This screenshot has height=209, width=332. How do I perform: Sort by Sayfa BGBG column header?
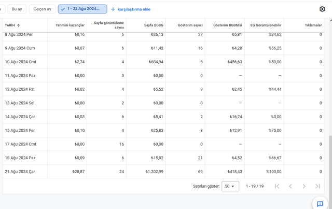tap(154, 25)
